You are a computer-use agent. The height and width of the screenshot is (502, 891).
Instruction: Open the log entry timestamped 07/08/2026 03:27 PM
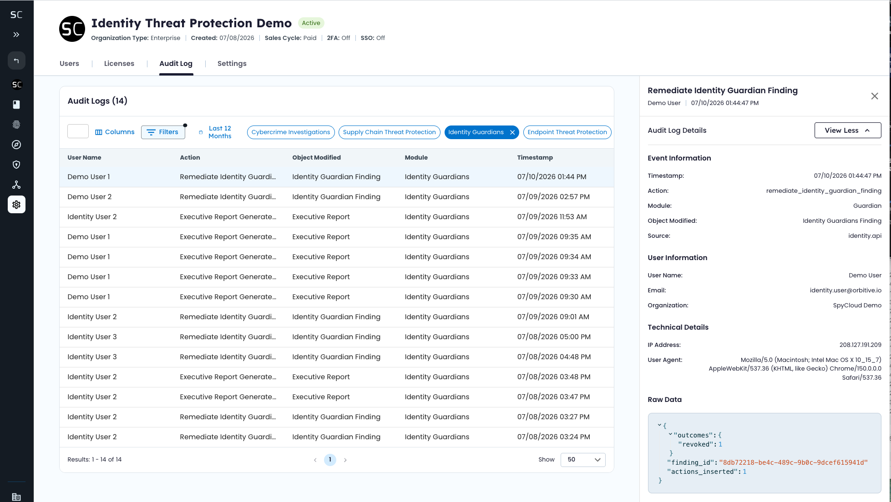pyautogui.click(x=337, y=417)
